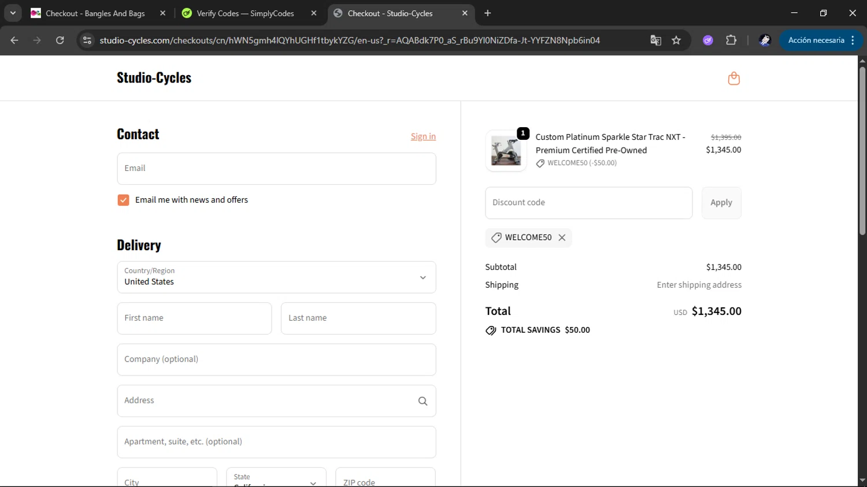Focus the Last name field
The image size is (867, 487).
tap(358, 318)
